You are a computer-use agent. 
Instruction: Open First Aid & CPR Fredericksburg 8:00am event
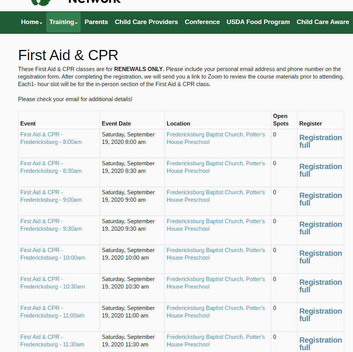tap(51, 138)
